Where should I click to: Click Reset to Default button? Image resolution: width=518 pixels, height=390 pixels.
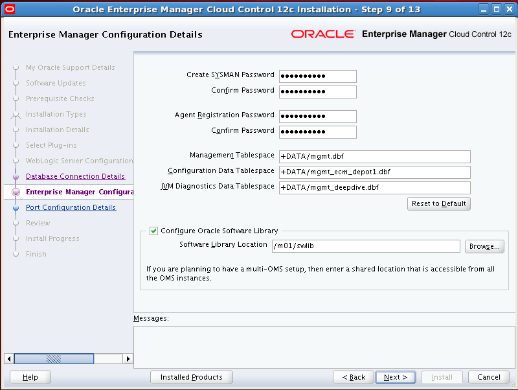(439, 203)
